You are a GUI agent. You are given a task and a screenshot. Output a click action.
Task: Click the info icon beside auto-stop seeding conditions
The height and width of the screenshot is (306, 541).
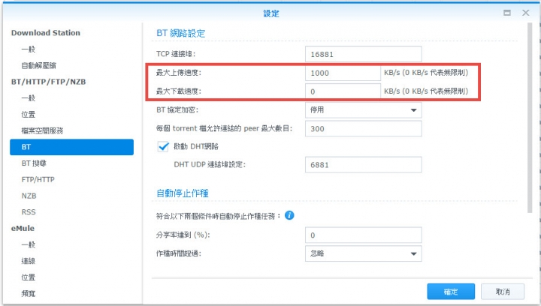[289, 215]
